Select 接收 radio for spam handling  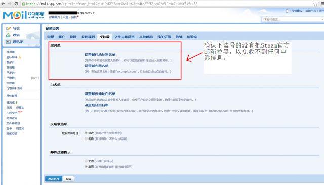(86, 133)
